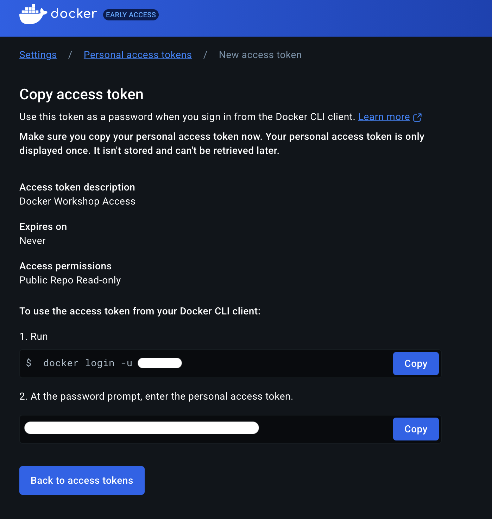Screen dimensions: 492x519
Task: Click the Learn more hyperlink
Action: click(384, 117)
